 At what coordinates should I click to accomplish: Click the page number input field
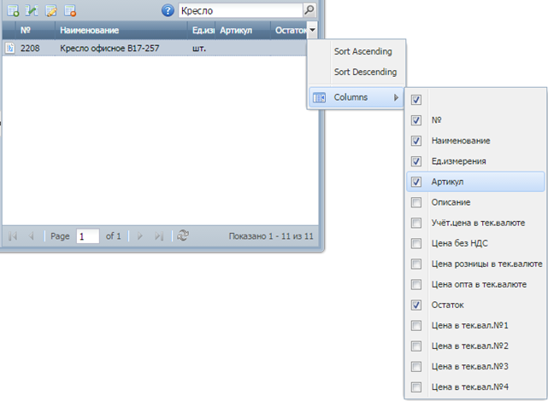(x=88, y=236)
